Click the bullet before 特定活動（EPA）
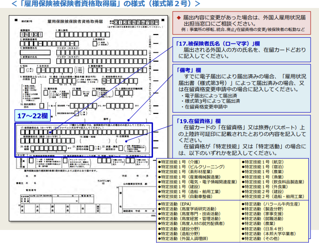 coord(160,205)
